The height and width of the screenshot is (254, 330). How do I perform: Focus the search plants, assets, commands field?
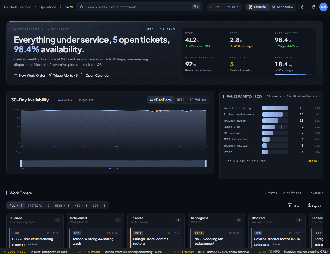[x=140, y=7]
